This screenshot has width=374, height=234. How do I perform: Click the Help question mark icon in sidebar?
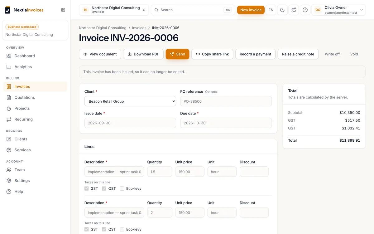pyautogui.click(x=9, y=192)
